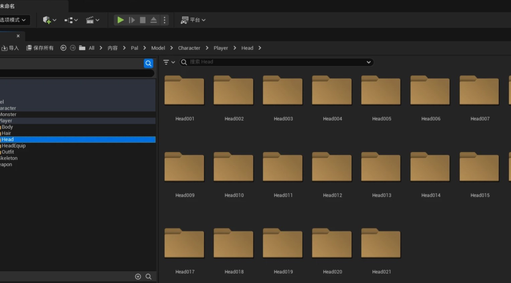Open the Platforms (平台) dropdown
The width and height of the screenshot is (511, 283).
point(193,20)
